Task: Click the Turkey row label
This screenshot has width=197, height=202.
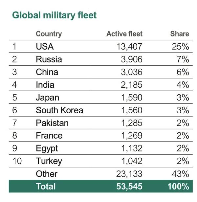Action: [49, 161]
